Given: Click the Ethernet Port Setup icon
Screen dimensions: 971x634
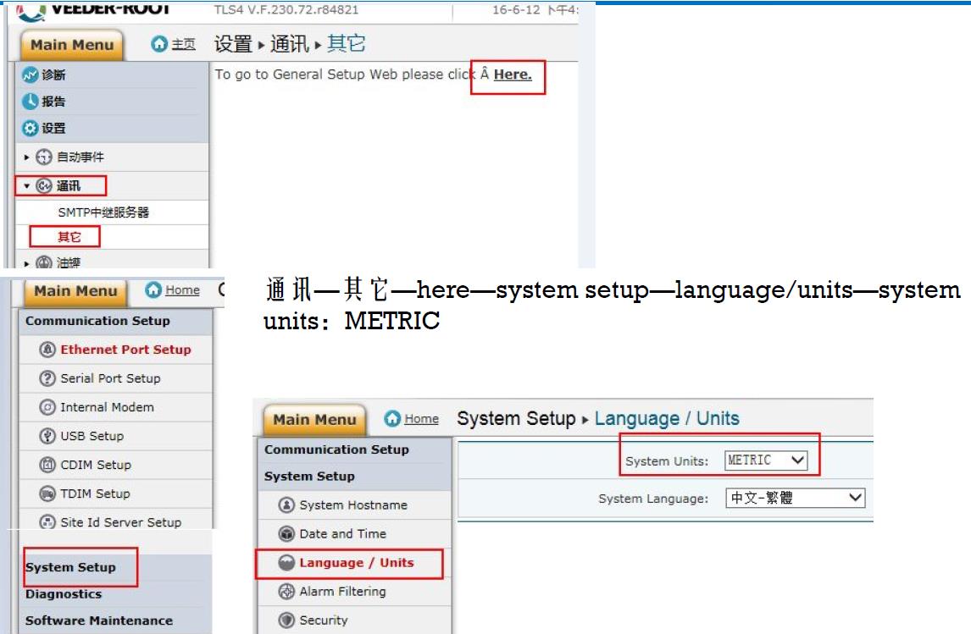Looking at the screenshot, I should click(47, 350).
